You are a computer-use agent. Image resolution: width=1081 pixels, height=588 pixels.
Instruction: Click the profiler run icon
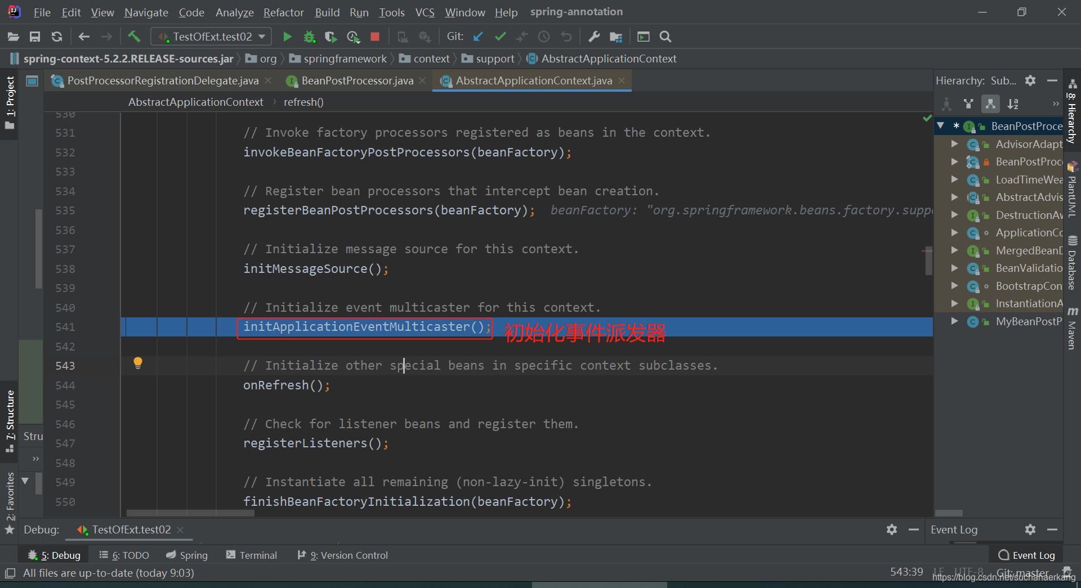tap(353, 37)
